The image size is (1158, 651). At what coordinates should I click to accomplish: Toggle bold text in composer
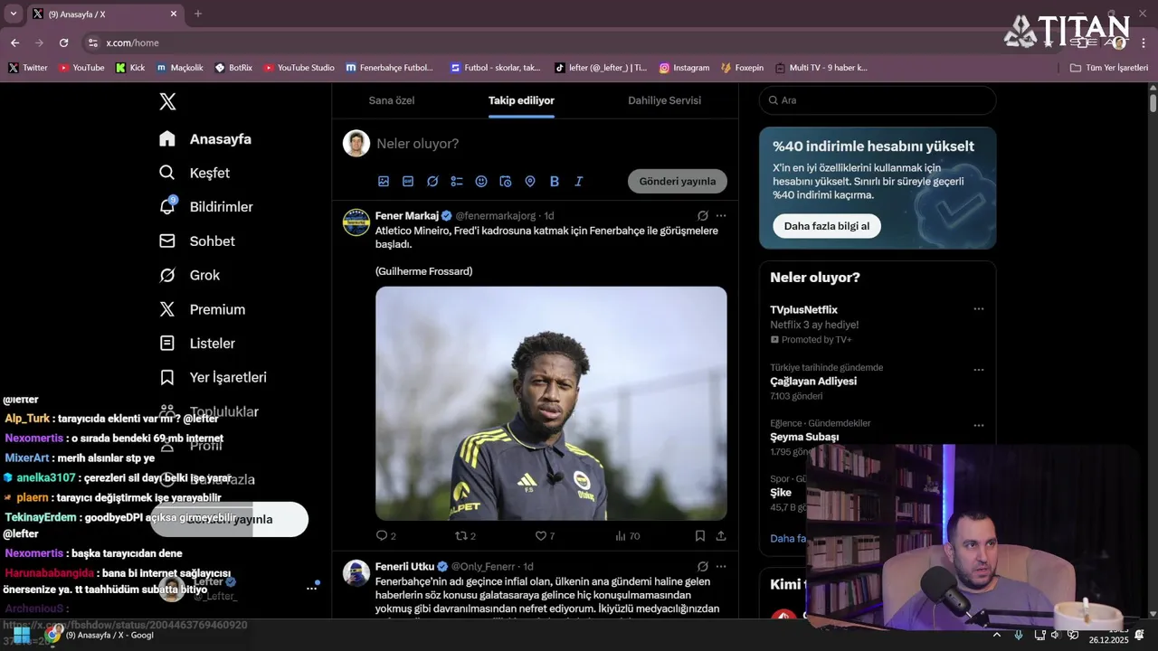click(555, 182)
